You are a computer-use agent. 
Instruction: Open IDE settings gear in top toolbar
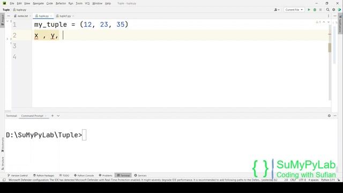point(333,10)
